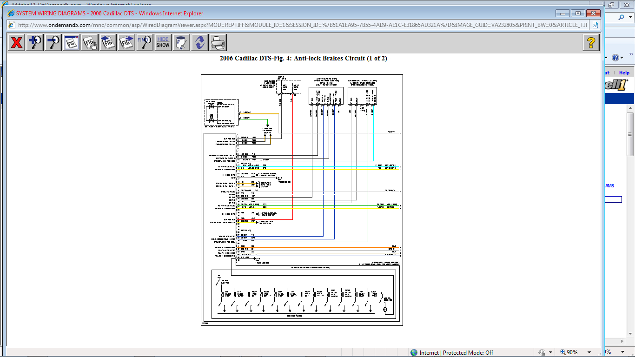The image size is (635, 357).
Task: Click the paint bucket color tool
Action: point(181,43)
